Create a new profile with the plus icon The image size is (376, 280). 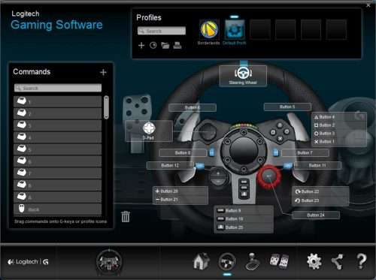tap(141, 45)
